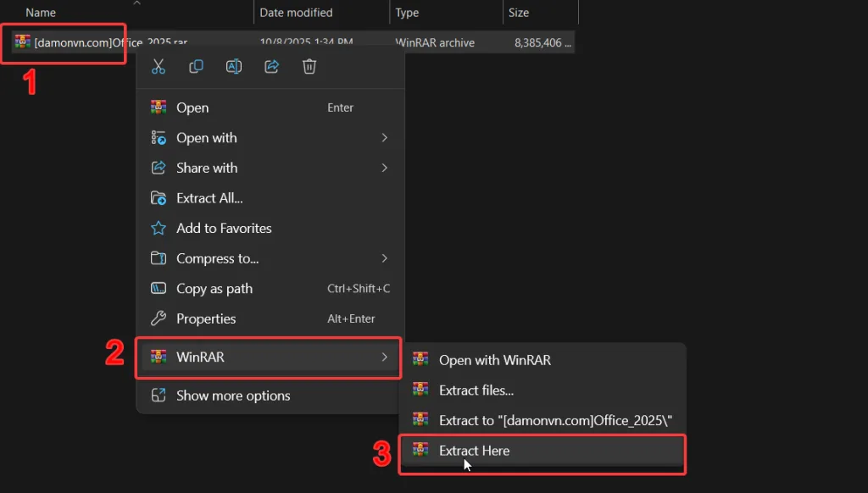This screenshot has width=868, height=493.
Task: Expand the Compress to submenu arrow
Action: pyautogui.click(x=384, y=258)
